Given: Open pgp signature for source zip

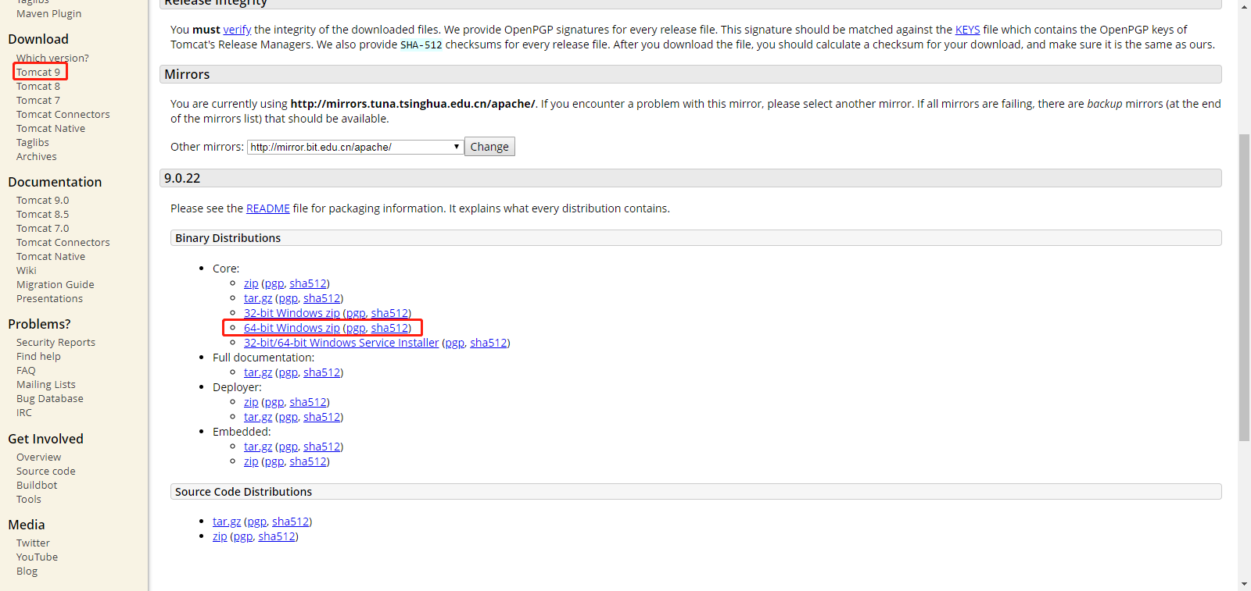Looking at the screenshot, I should (242, 536).
